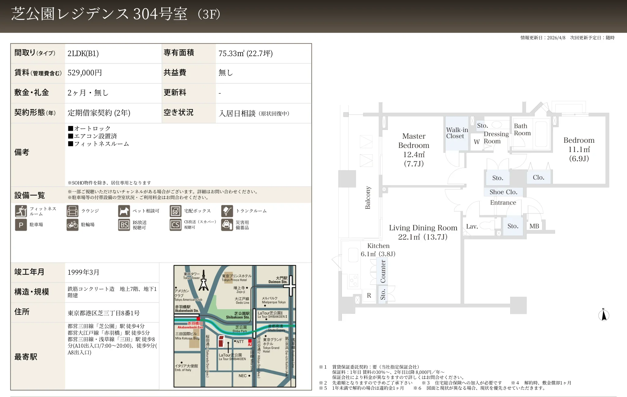Click the contract type 定期借家契約 (2年)
This screenshot has height=397, width=627.
[x=99, y=113]
